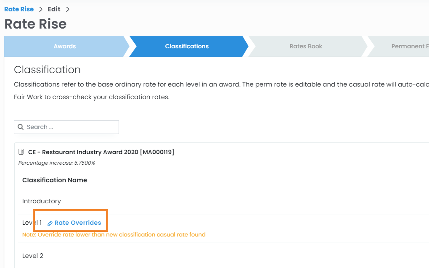Click the override rate warning note

[114, 235]
